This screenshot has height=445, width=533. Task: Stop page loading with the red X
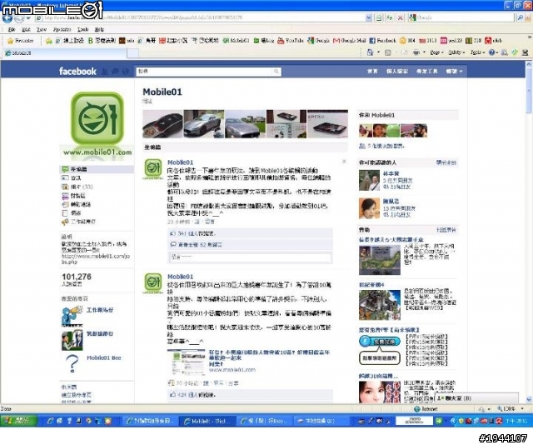coord(401,17)
